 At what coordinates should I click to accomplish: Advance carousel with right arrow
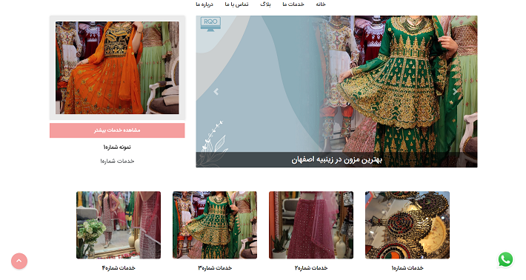tap(455, 92)
